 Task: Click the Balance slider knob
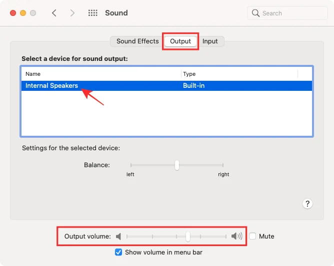pyautogui.click(x=177, y=165)
